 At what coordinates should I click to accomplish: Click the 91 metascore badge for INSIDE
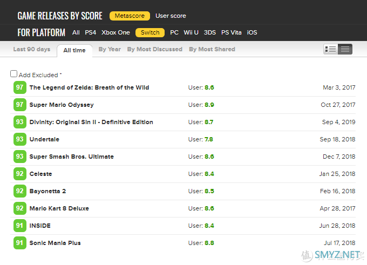[x=20, y=226]
